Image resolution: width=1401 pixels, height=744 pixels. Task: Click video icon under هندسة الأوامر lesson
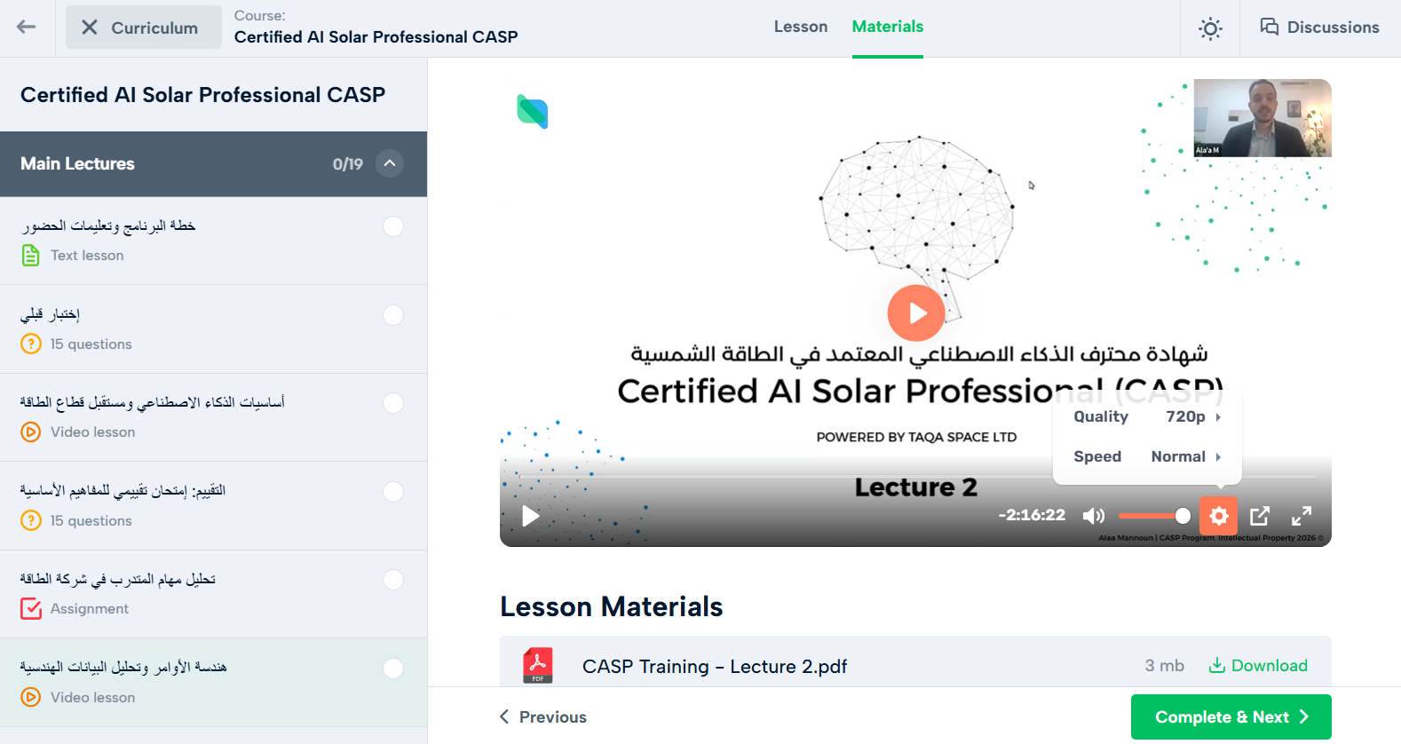[x=31, y=697]
